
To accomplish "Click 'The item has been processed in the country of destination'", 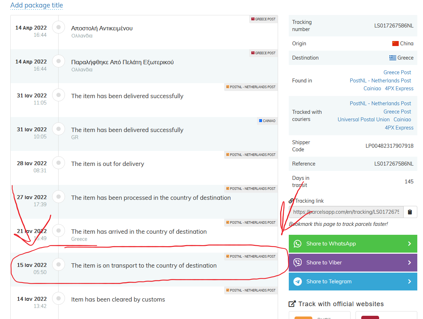I will pyautogui.click(x=151, y=198).
